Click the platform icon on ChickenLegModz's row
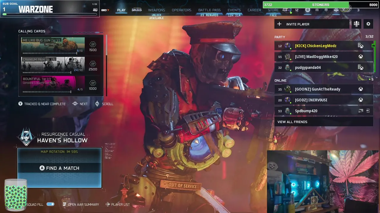This screenshot has width=380, height=213. 360,46
